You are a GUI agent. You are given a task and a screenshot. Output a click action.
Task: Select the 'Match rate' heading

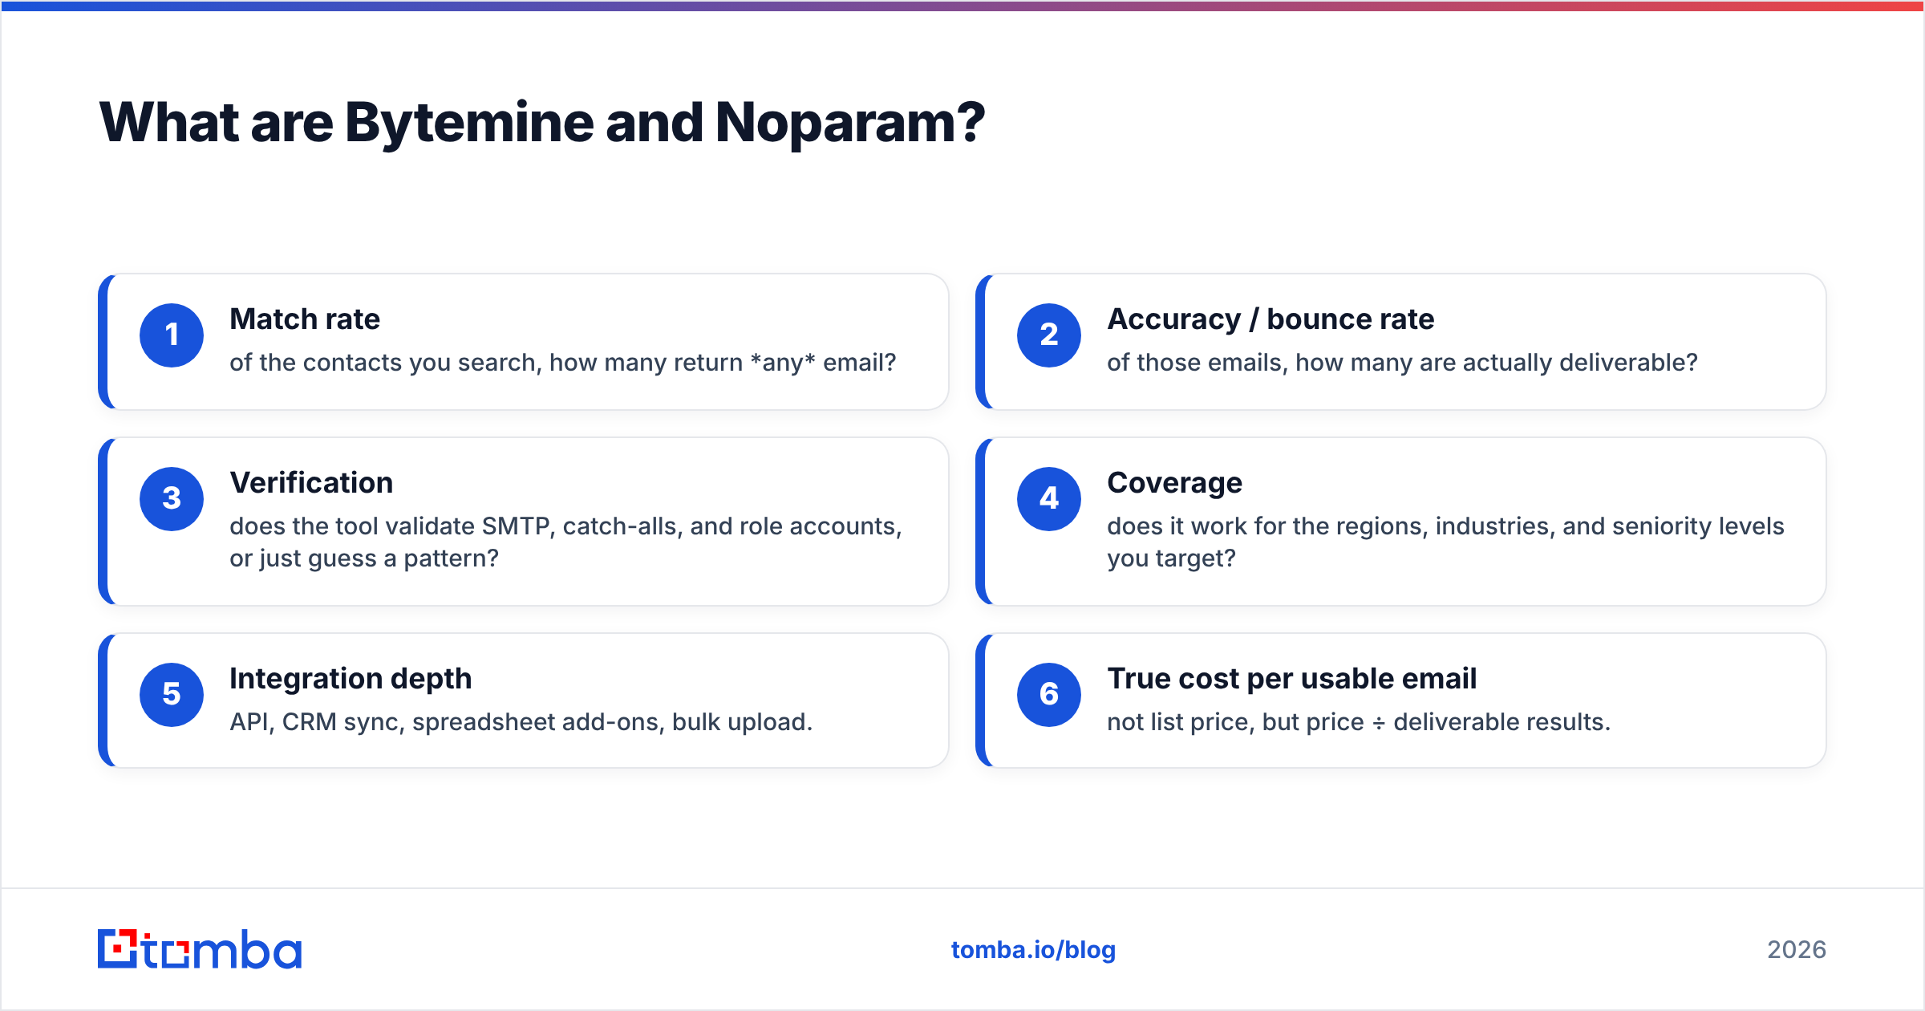(x=305, y=319)
